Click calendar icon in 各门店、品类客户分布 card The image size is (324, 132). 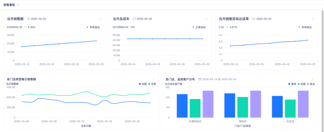point(200,79)
